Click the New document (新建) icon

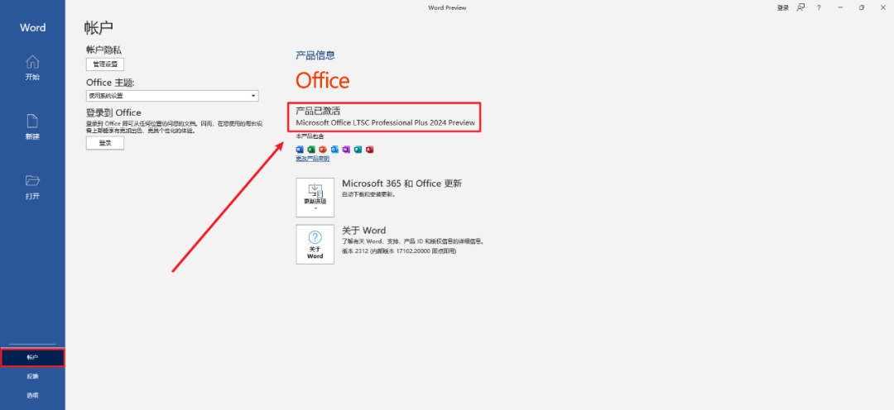(32, 122)
